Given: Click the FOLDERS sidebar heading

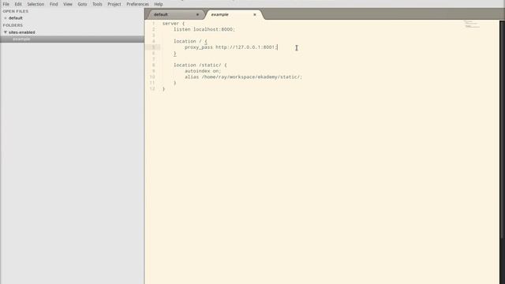Looking at the screenshot, I should [13, 25].
